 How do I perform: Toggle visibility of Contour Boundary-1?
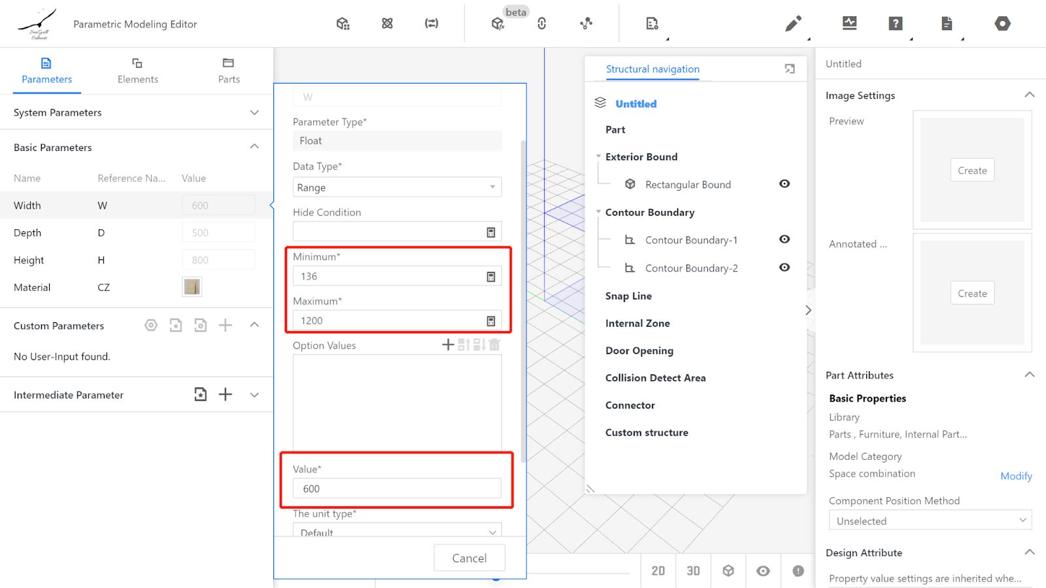coord(785,240)
